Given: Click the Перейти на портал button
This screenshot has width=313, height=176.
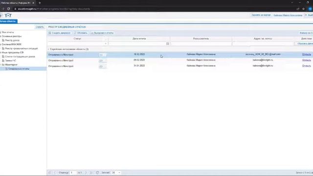Looking at the screenshot, I should point(261,15).
